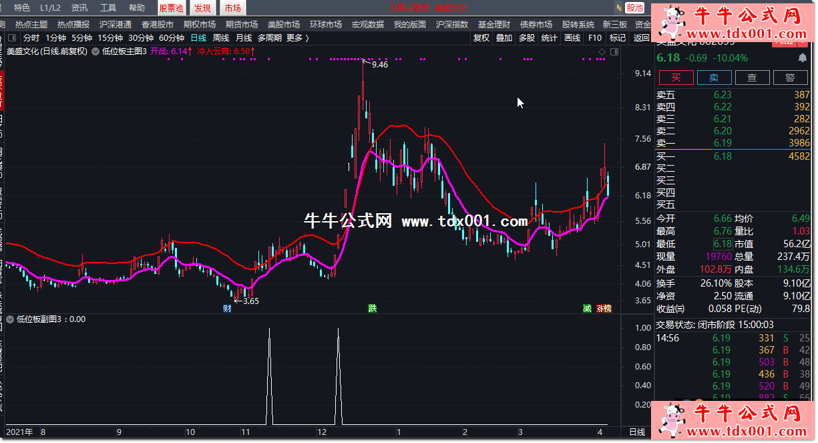The width and height of the screenshot is (818, 443).
Task: Toggle the left sidebar panel icon
Action: [13, 38]
